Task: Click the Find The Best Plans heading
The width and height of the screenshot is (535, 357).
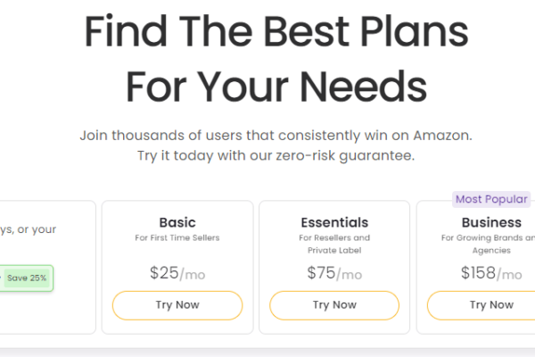Action: click(x=276, y=30)
